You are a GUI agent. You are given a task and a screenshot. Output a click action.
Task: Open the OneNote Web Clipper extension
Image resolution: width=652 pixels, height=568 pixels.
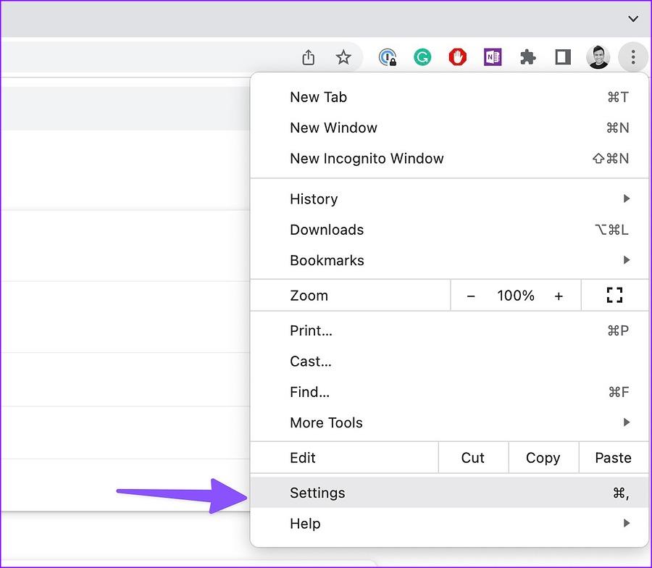[493, 57]
